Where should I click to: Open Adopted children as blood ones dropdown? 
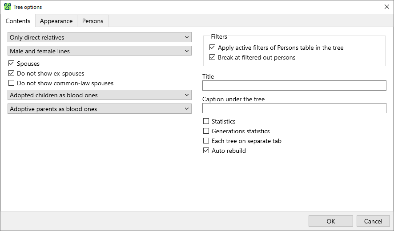(x=100, y=95)
